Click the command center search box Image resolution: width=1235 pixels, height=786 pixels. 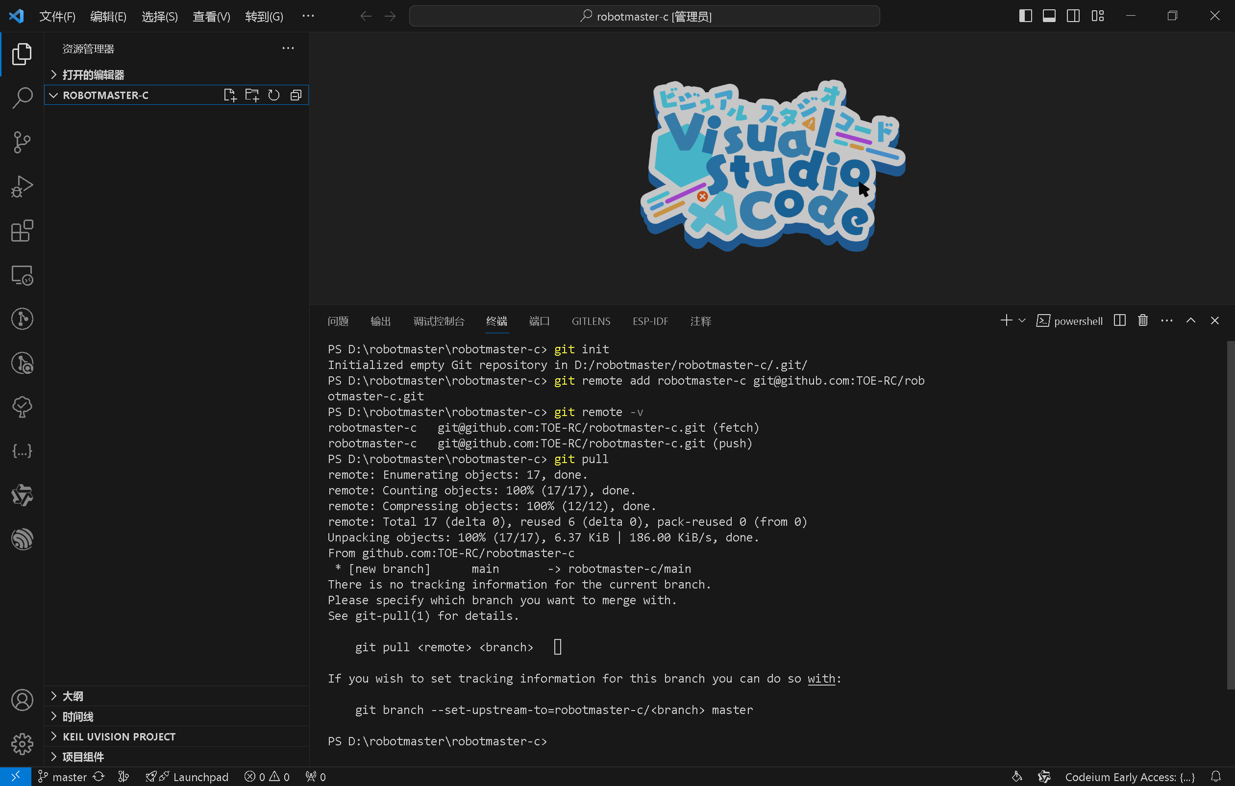644,16
